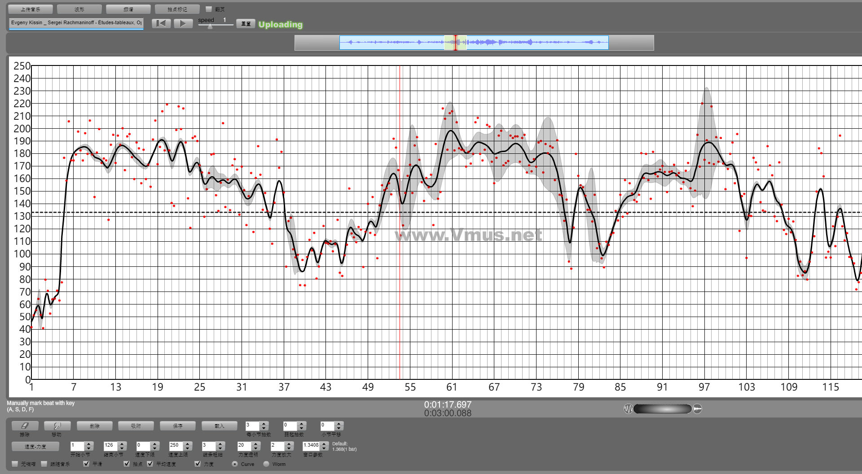
Task: Uncheck the 力度 dynamics checkbox
Action: click(198, 464)
